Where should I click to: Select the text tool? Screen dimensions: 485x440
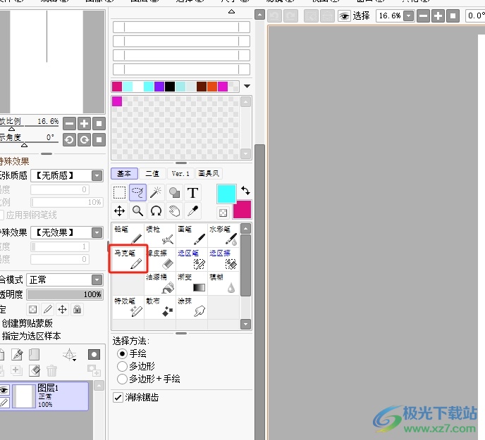pos(192,193)
